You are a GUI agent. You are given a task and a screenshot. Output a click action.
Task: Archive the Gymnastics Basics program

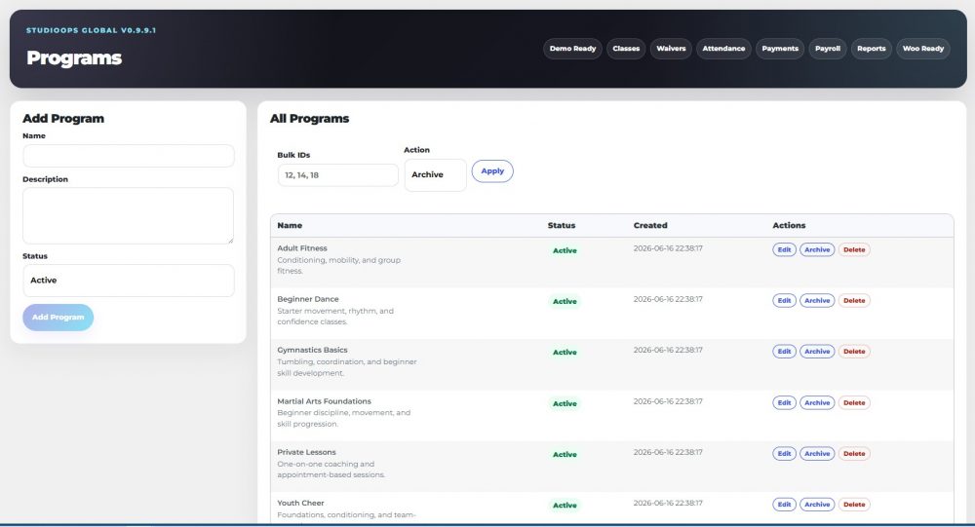[x=817, y=352]
